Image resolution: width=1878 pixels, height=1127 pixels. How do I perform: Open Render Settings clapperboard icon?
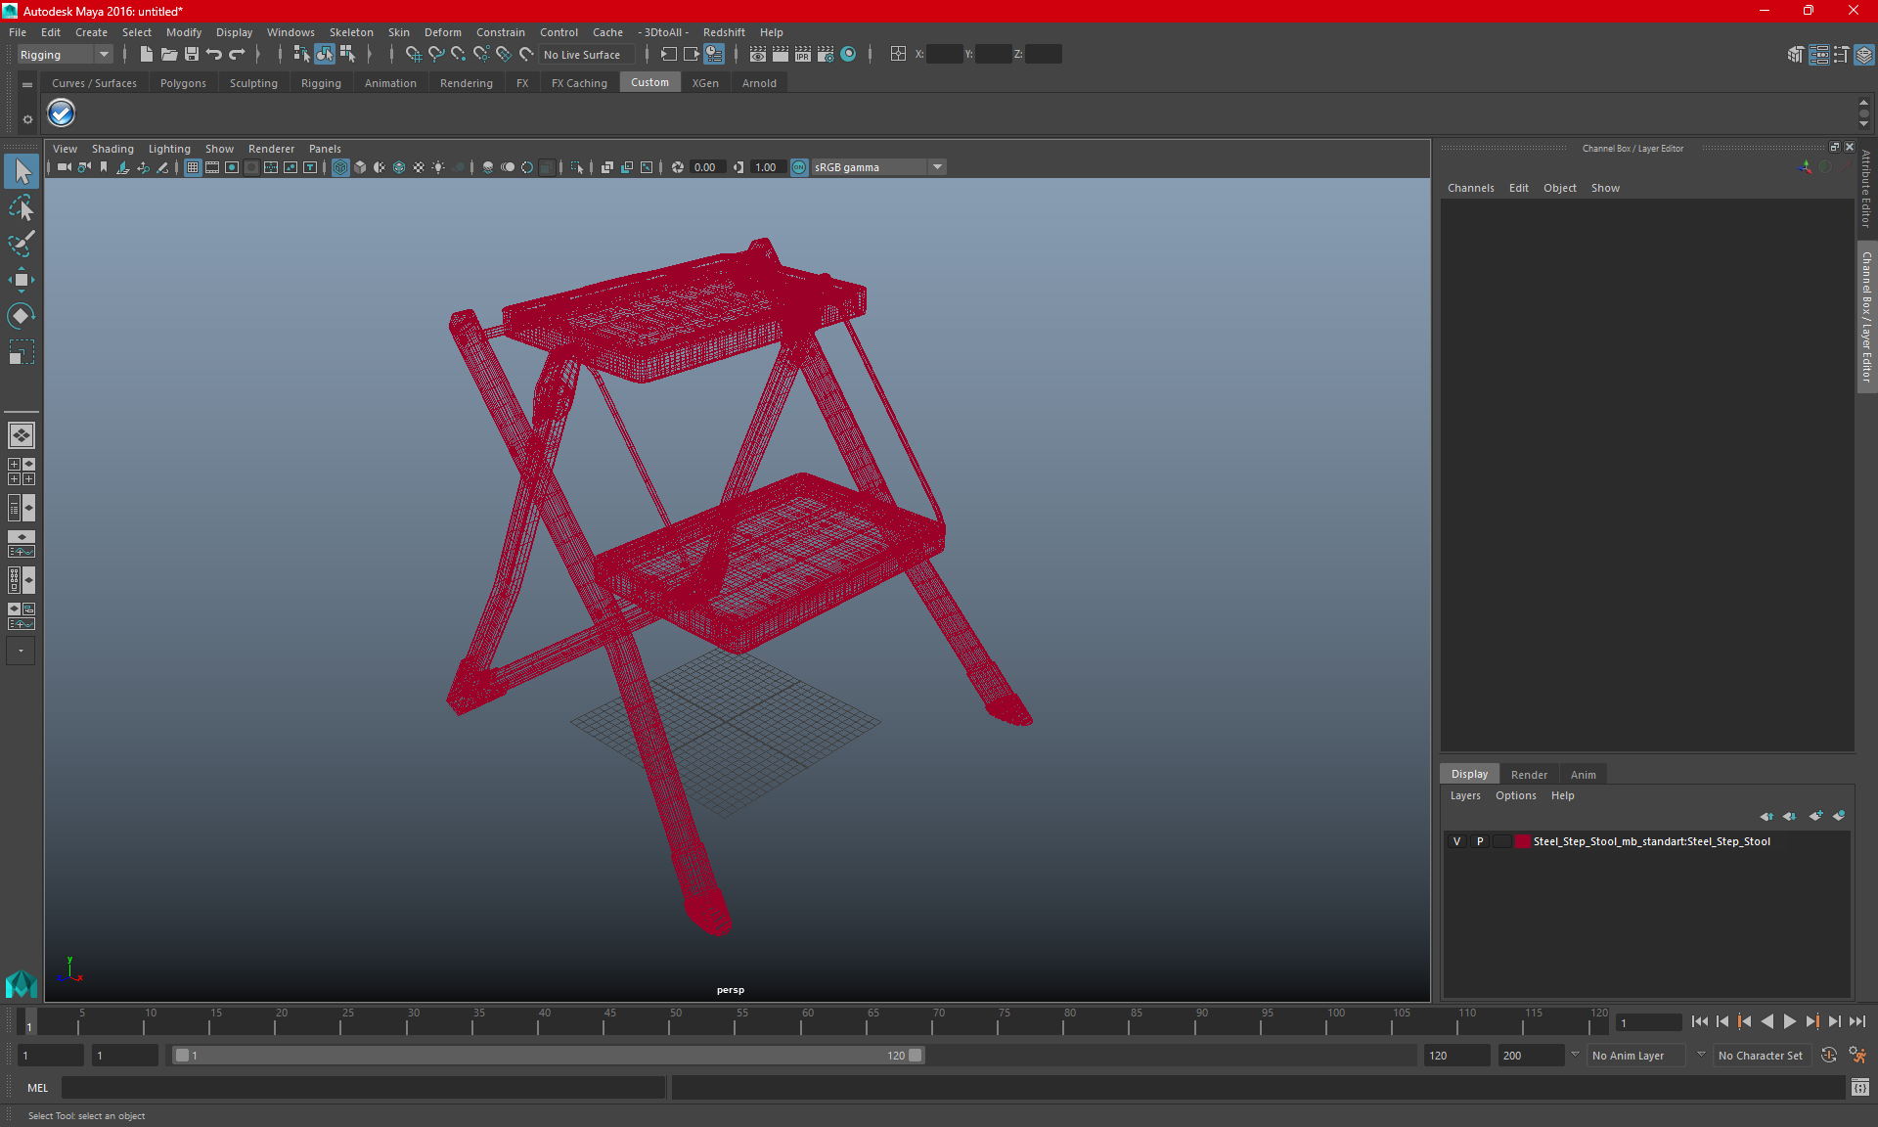click(826, 55)
